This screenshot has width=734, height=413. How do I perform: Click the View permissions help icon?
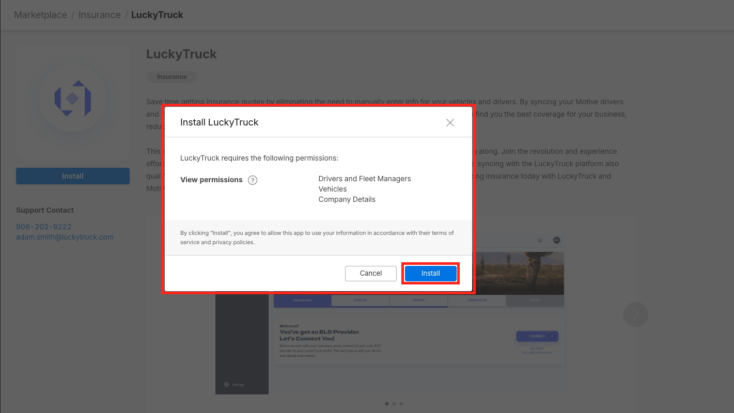coord(253,180)
